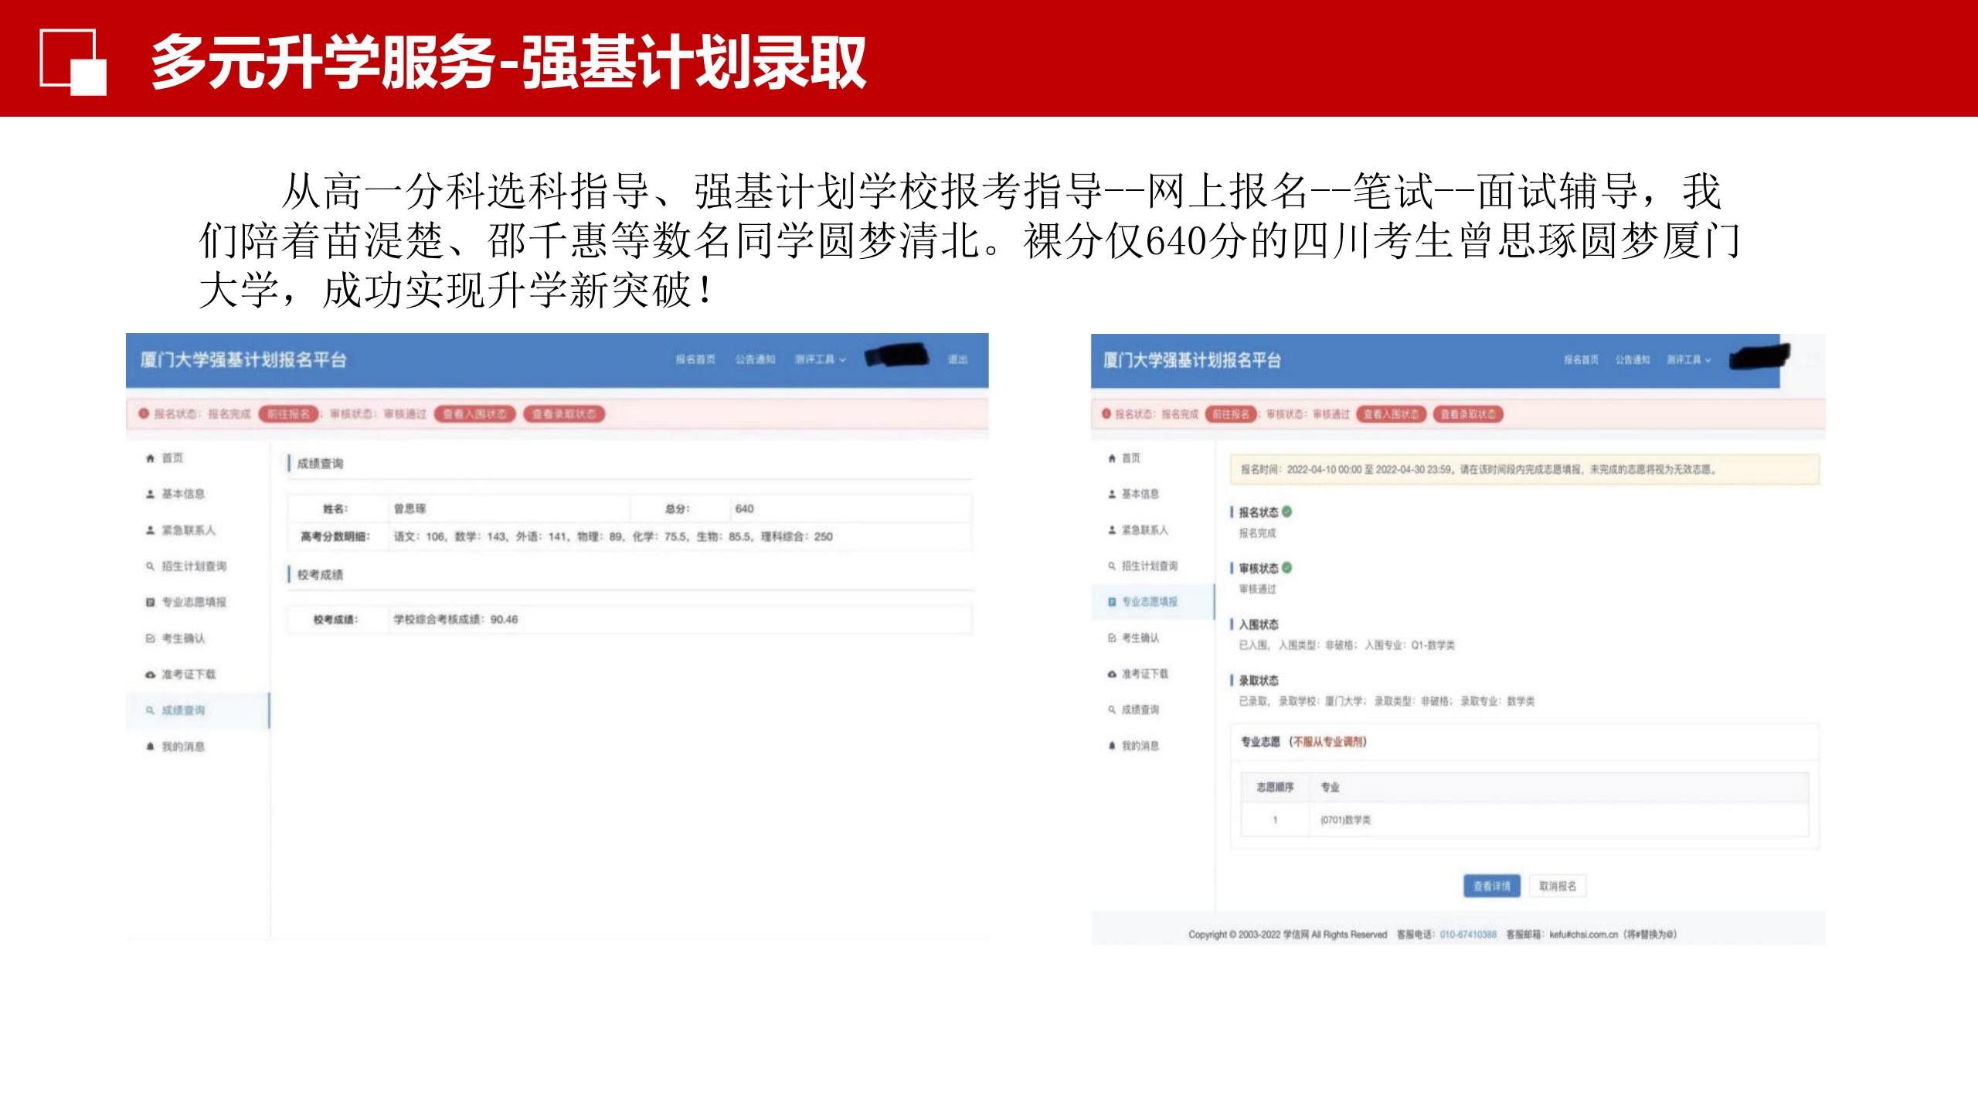Click 准考证下载 cloud icon in right screenshot
The image size is (1978, 1113).
point(1112,674)
